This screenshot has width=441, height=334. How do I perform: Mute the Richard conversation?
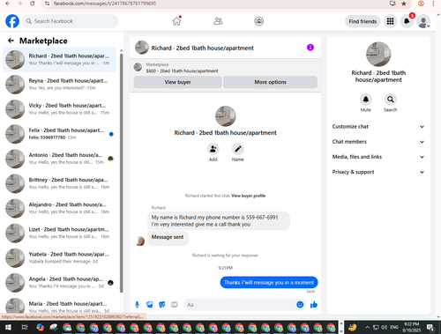click(365, 100)
